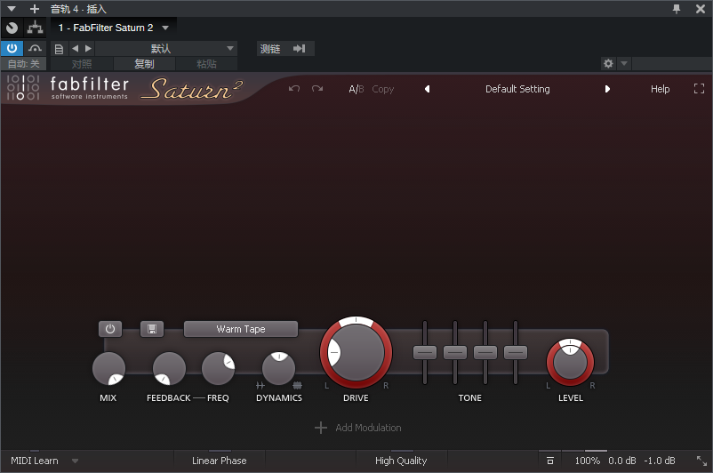Screen dimensions: 713x473
Task: Set automation mode 自动: 关
Action: (24, 64)
